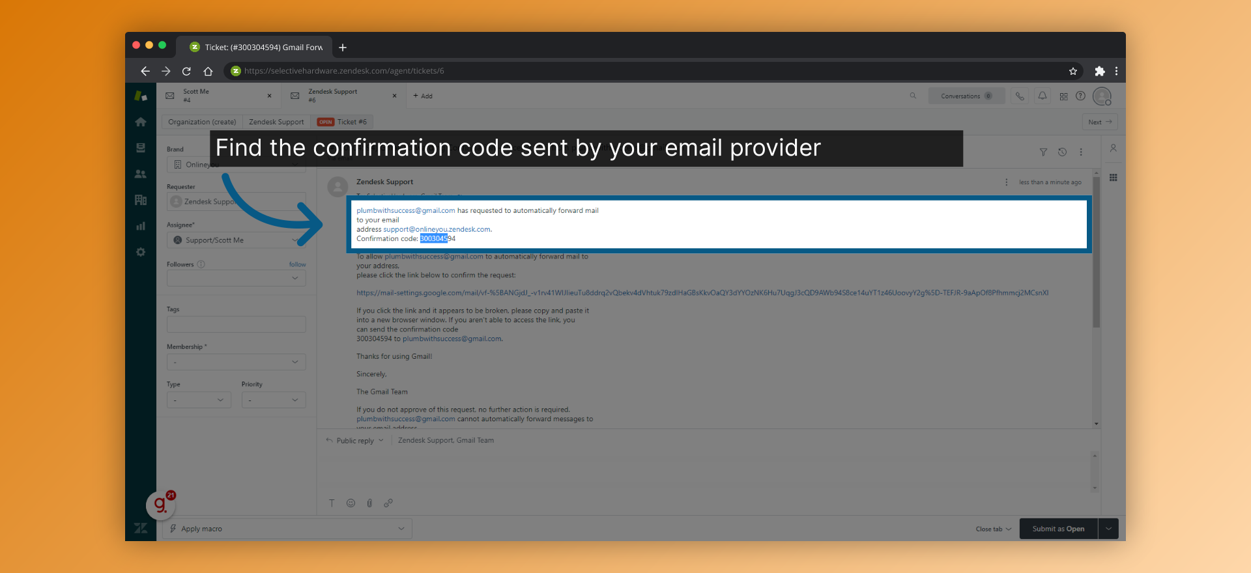This screenshot has width=1251, height=573.
Task: Go to browser home icon
Action: [208, 71]
